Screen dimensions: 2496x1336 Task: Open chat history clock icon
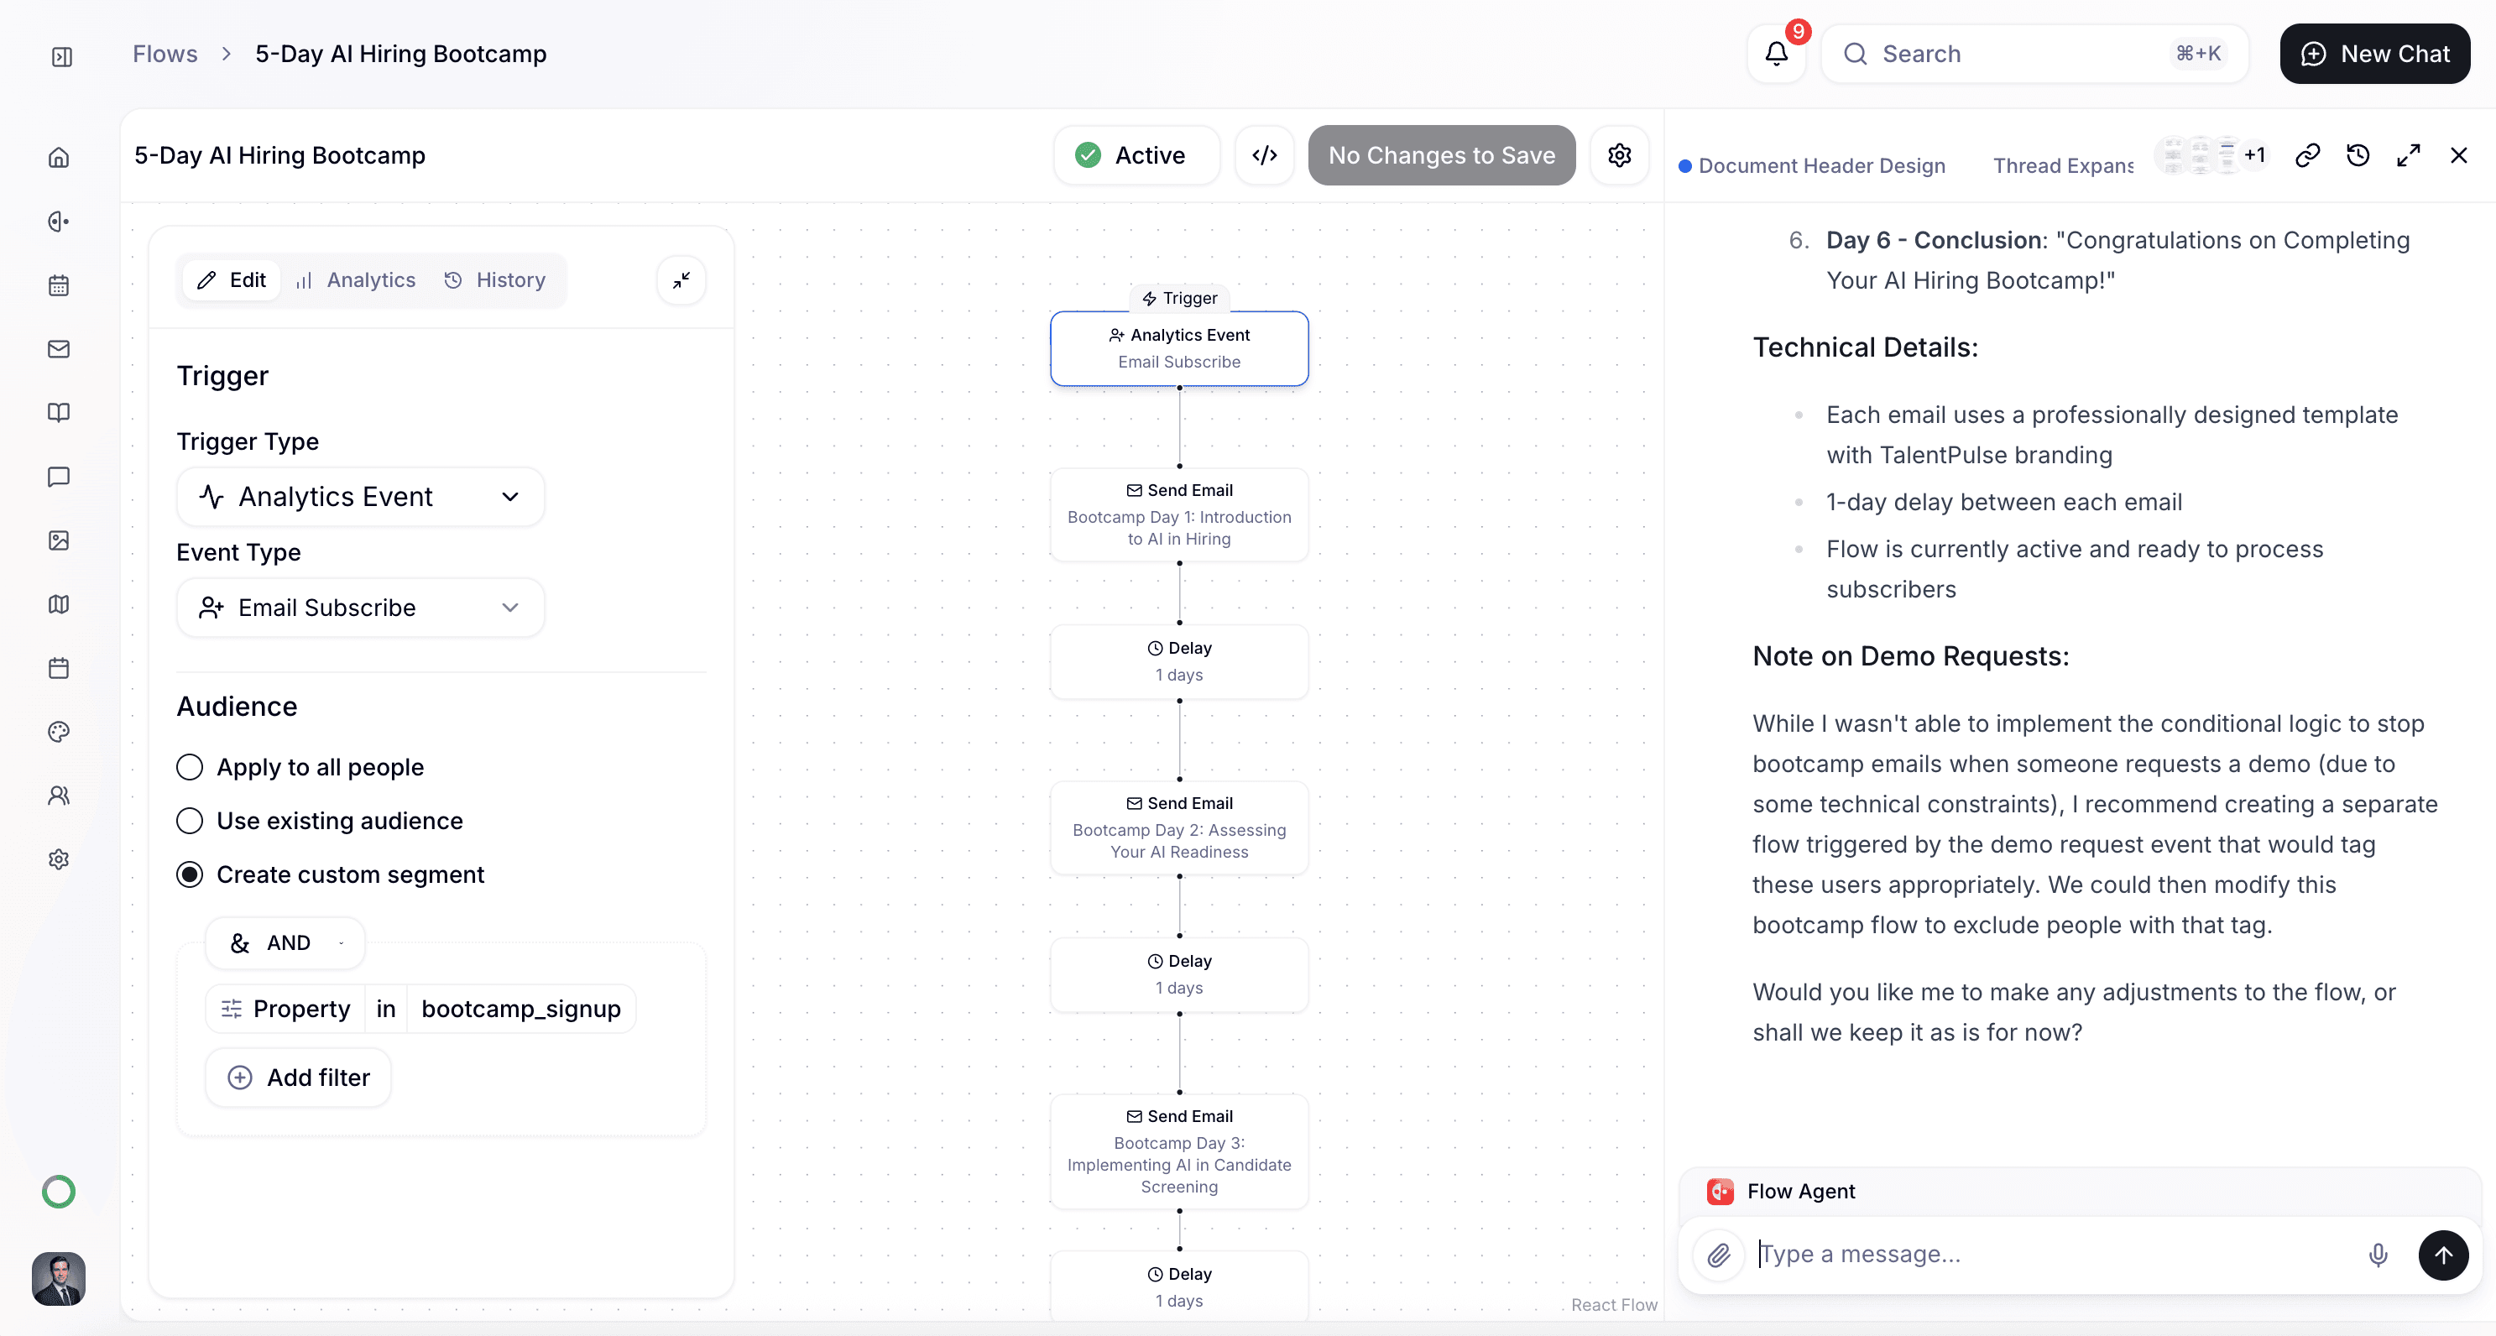2358,155
